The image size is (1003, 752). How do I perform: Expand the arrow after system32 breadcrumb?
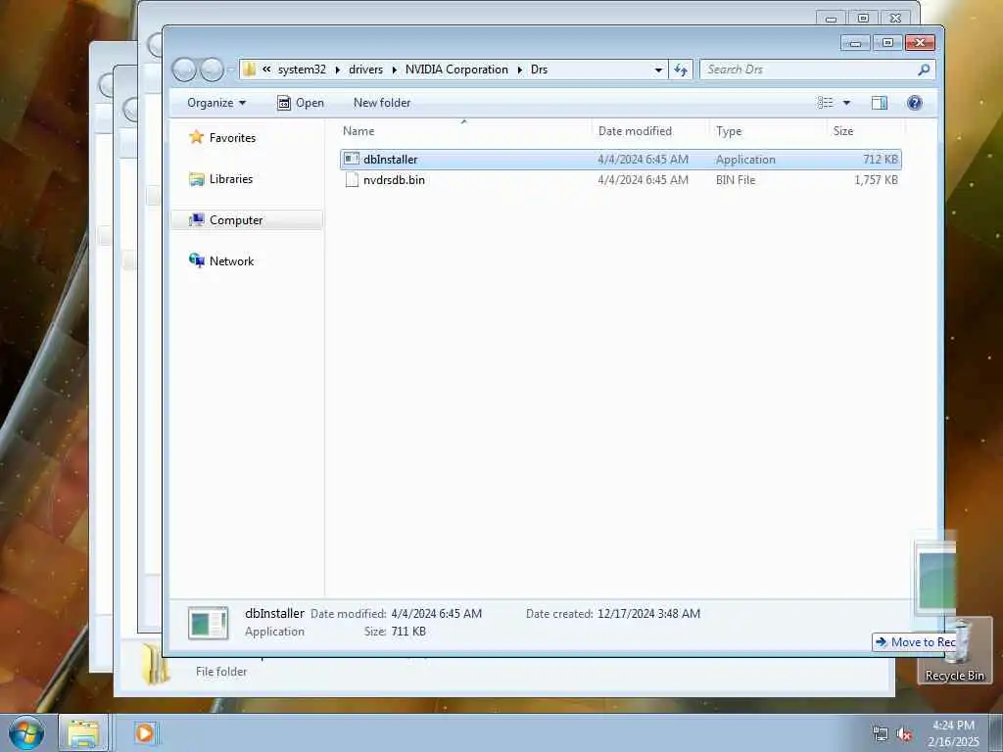pos(337,70)
